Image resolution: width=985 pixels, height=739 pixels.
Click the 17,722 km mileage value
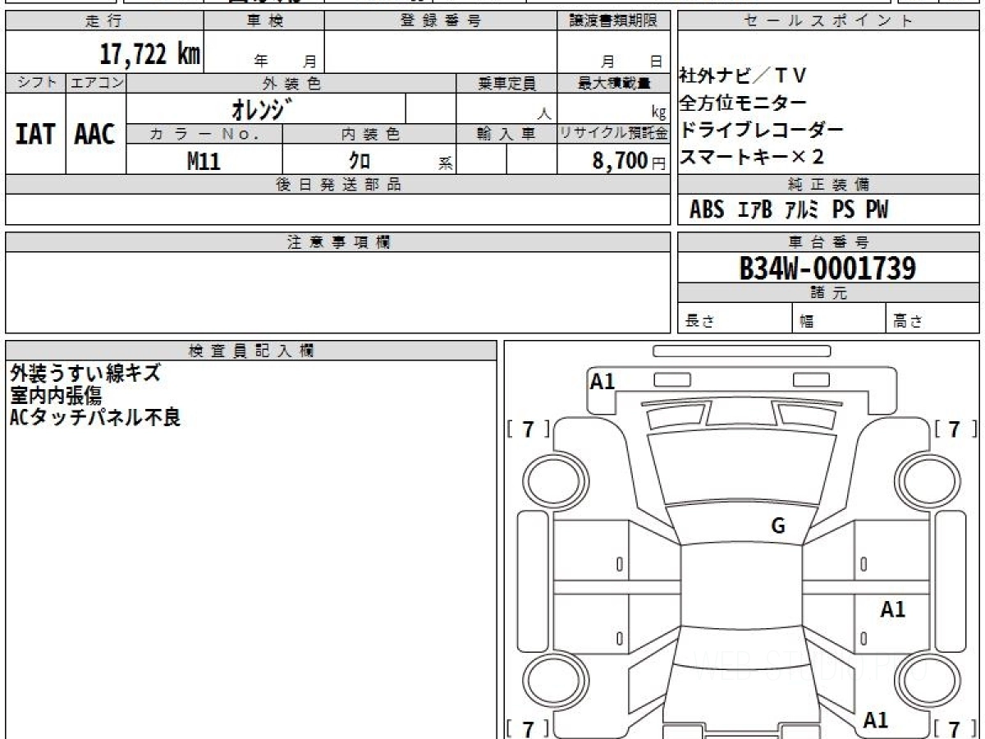pos(149,55)
